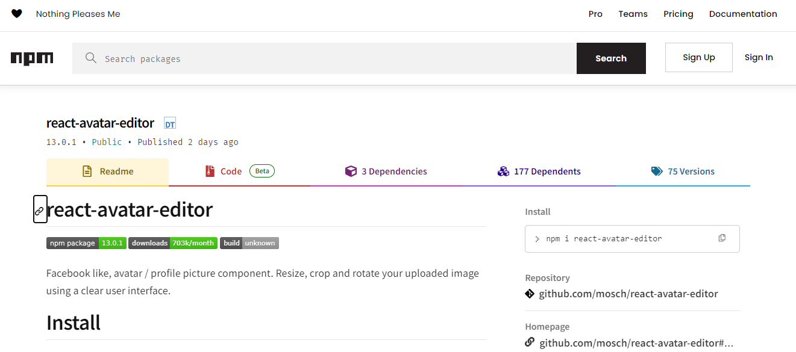Click the build unknown badge
Screen dimensions: 796x352
249,243
